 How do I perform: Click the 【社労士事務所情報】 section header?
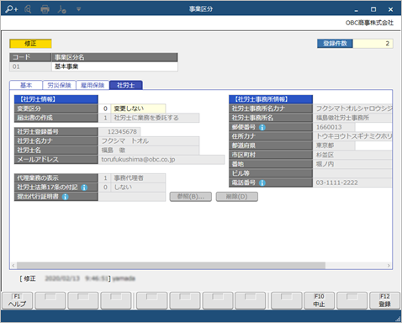pos(271,99)
